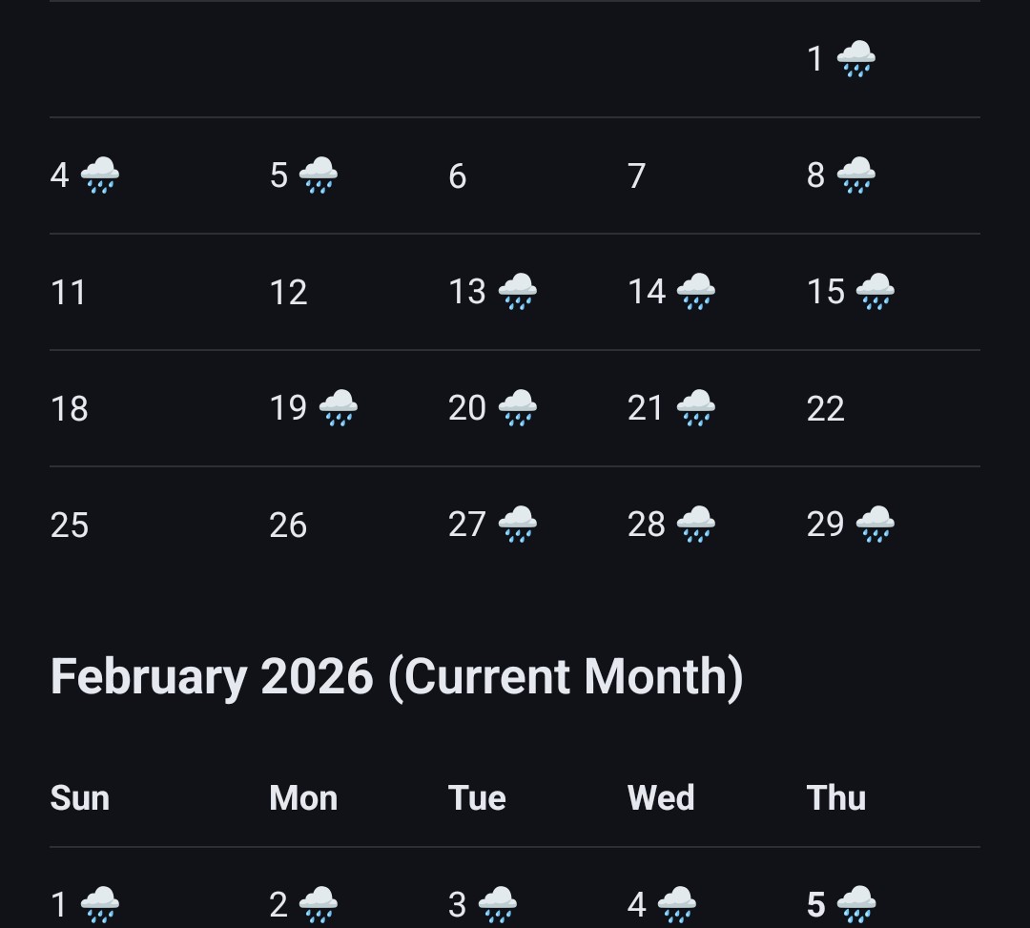Select the 'Sun' weekday header
The width and height of the screenshot is (1030, 928).
pyautogui.click(x=80, y=798)
